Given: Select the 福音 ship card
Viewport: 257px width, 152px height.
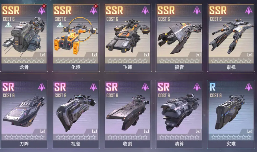Looking at the screenshot, I should click(x=179, y=38).
